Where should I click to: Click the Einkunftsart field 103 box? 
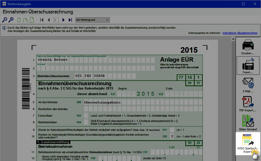click(86, 116)
